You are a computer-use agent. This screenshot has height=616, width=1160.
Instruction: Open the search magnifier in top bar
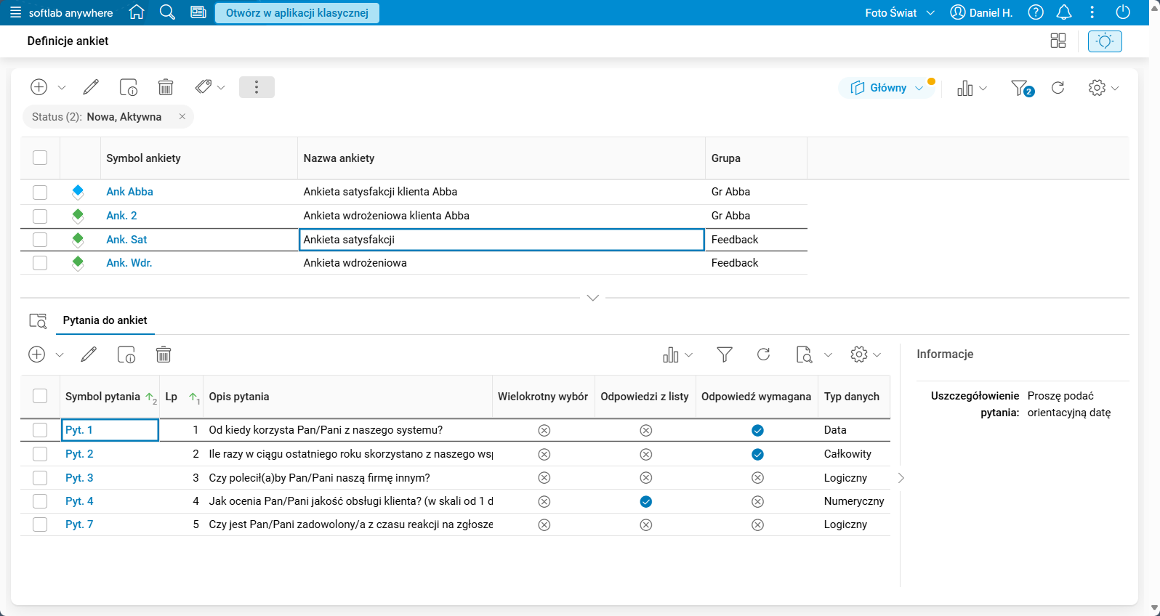[167, 12]
